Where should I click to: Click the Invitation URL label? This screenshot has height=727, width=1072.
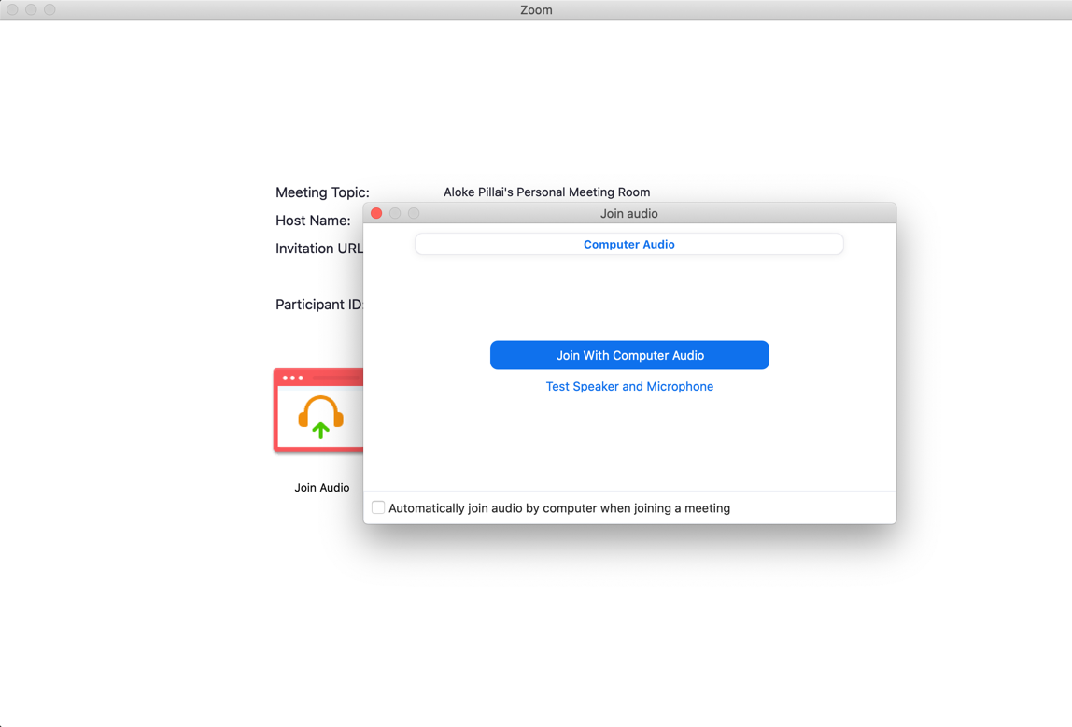pos(319,249)
